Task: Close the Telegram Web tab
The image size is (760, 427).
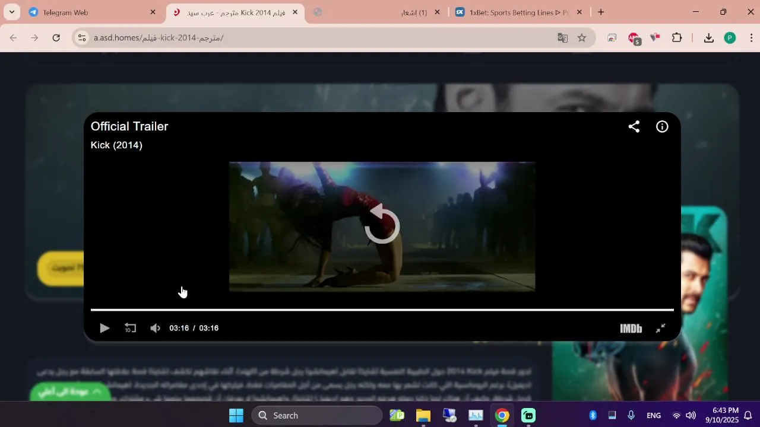Action: pyautogui.click(x=153, y=12)
